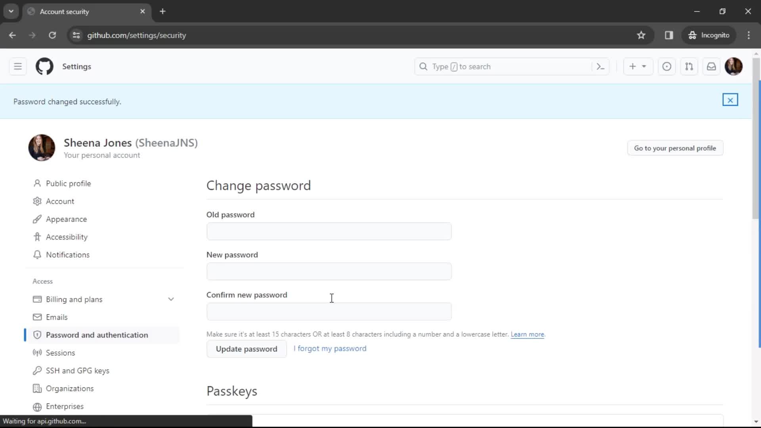This screenshot has width=761, height=428.
Task: Open the command palette icon in search
Action: click(x=600, y=67)
